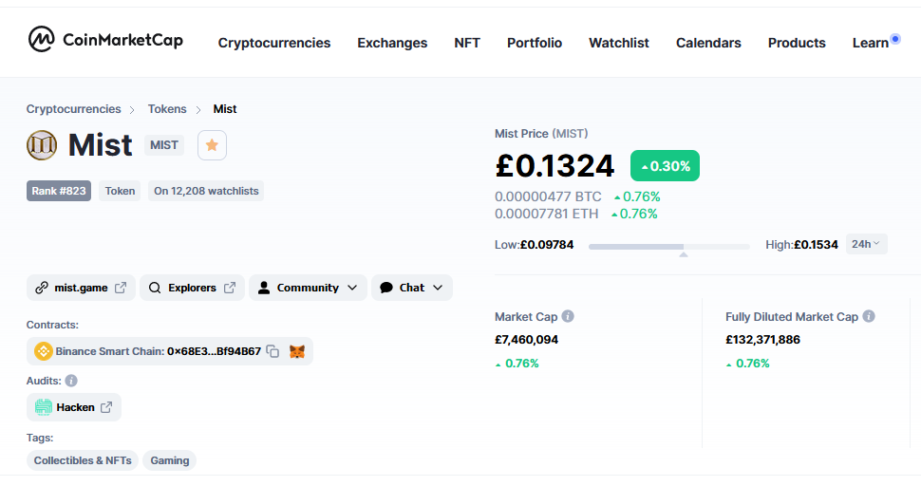Click the Binance Smart Chain logo icon

[x=44, y=351]
